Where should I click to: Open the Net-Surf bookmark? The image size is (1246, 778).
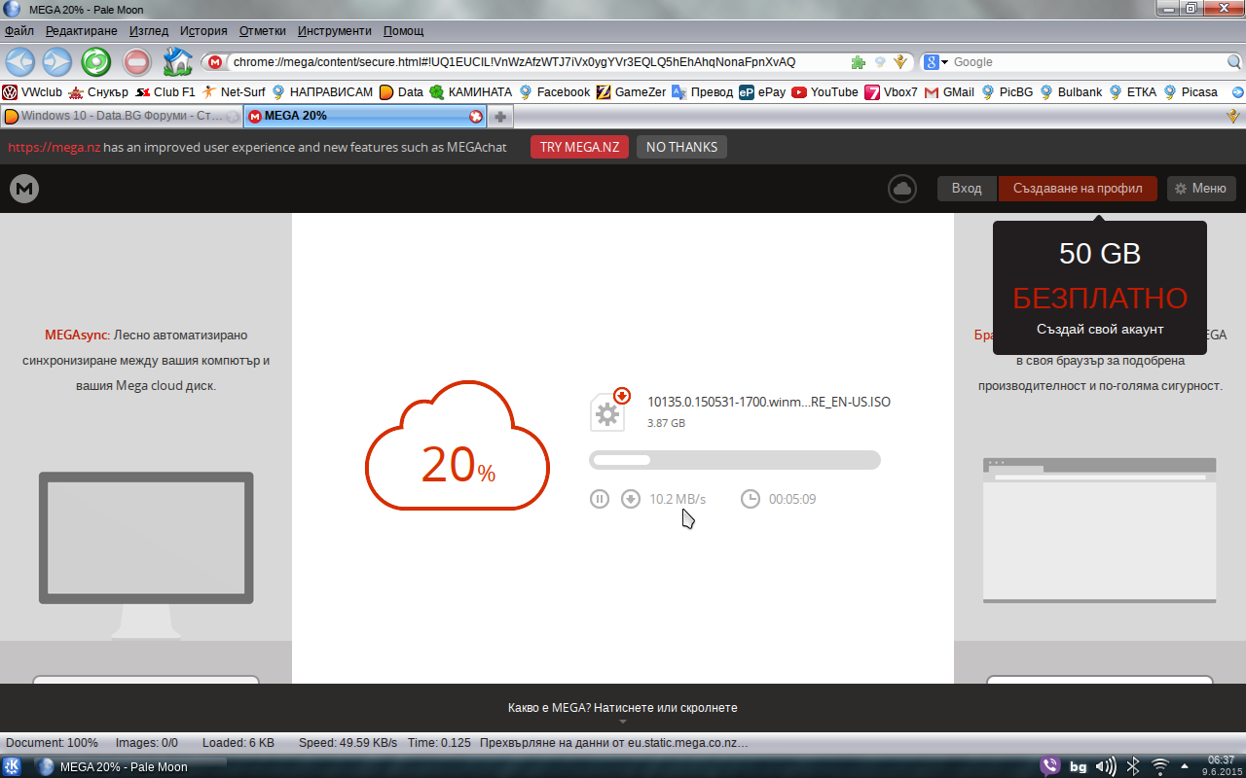[x=234, y=92]
